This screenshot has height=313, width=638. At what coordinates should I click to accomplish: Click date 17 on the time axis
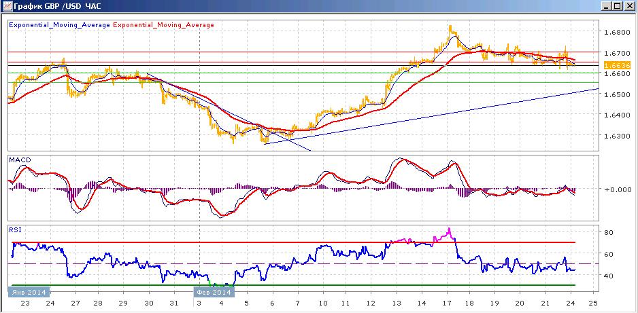coord(447,303)
